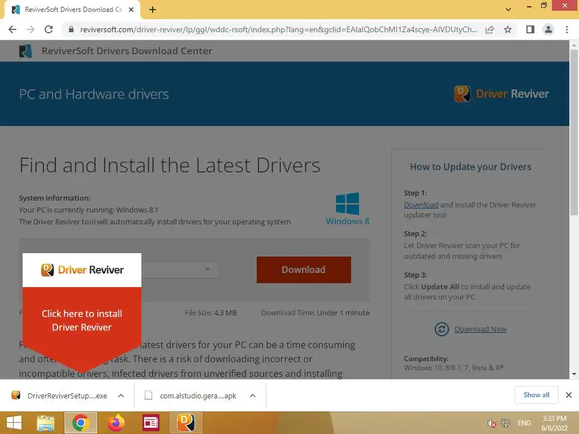The height and width of the screenshot is (434, 579).
Task: Click the apk download file icon
Action: [149, 395]
